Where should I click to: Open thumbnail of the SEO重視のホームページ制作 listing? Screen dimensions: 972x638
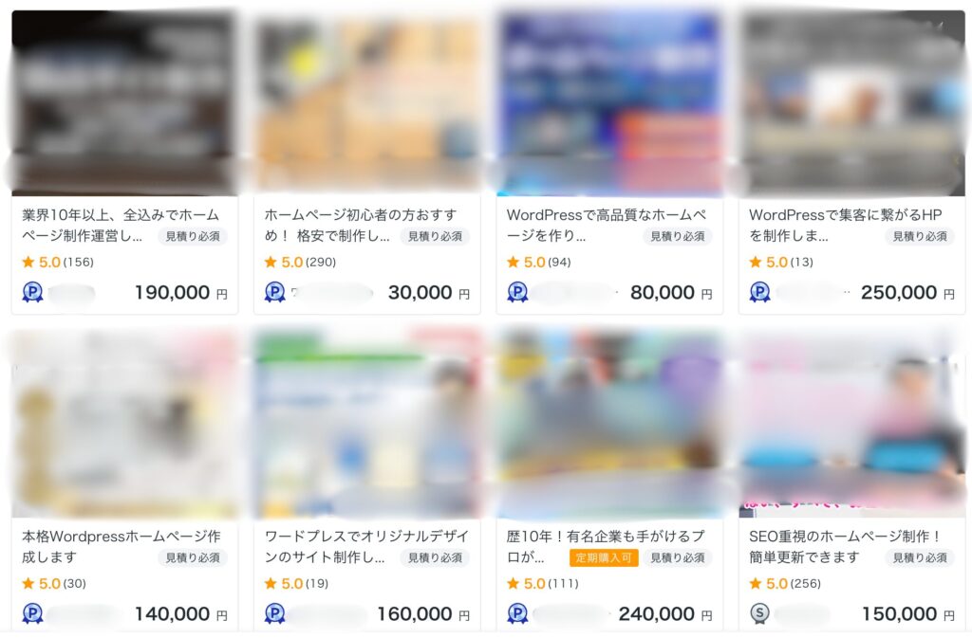(x=851, y=425)
